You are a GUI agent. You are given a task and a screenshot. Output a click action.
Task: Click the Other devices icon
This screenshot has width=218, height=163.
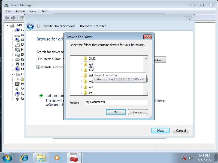click(17, 74)
